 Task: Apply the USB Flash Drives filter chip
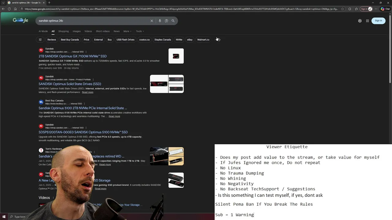126,39
